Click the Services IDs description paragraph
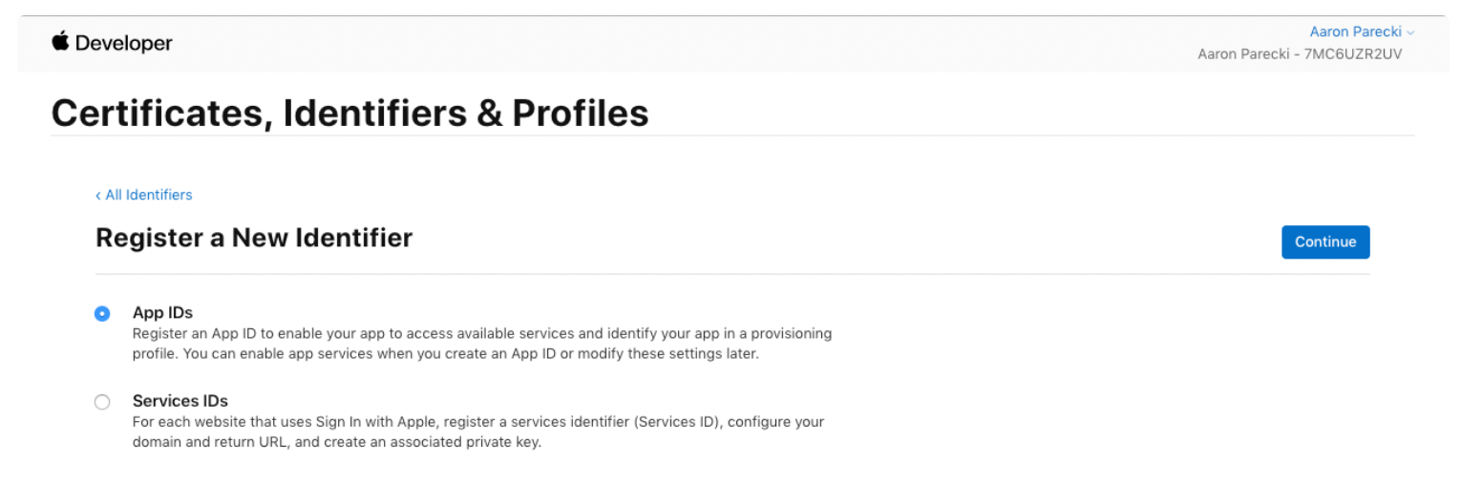The height and width of the screenshot is (483, 1461). (477, 431)
